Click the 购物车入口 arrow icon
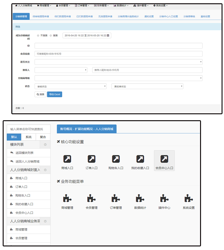 coord(116,159)
